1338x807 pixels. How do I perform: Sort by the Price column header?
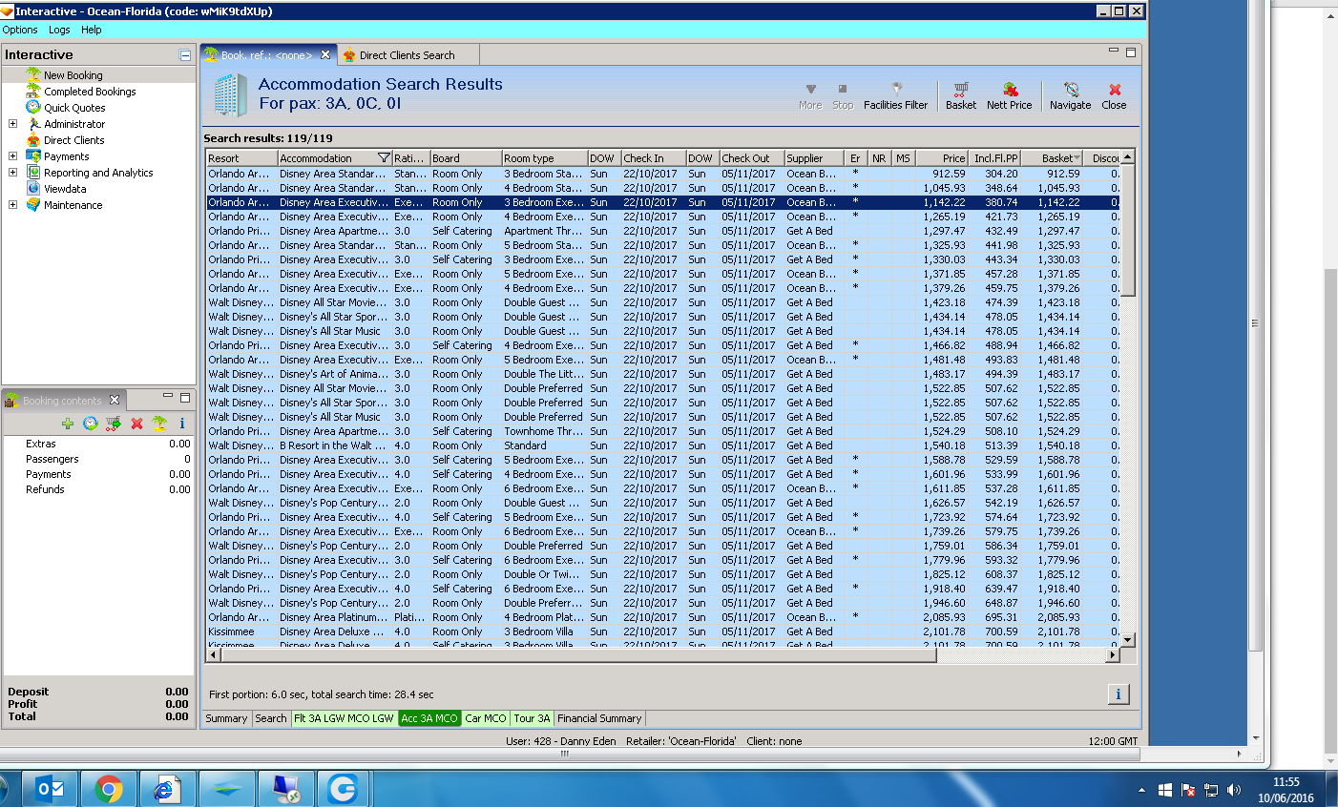click(941, 158)
